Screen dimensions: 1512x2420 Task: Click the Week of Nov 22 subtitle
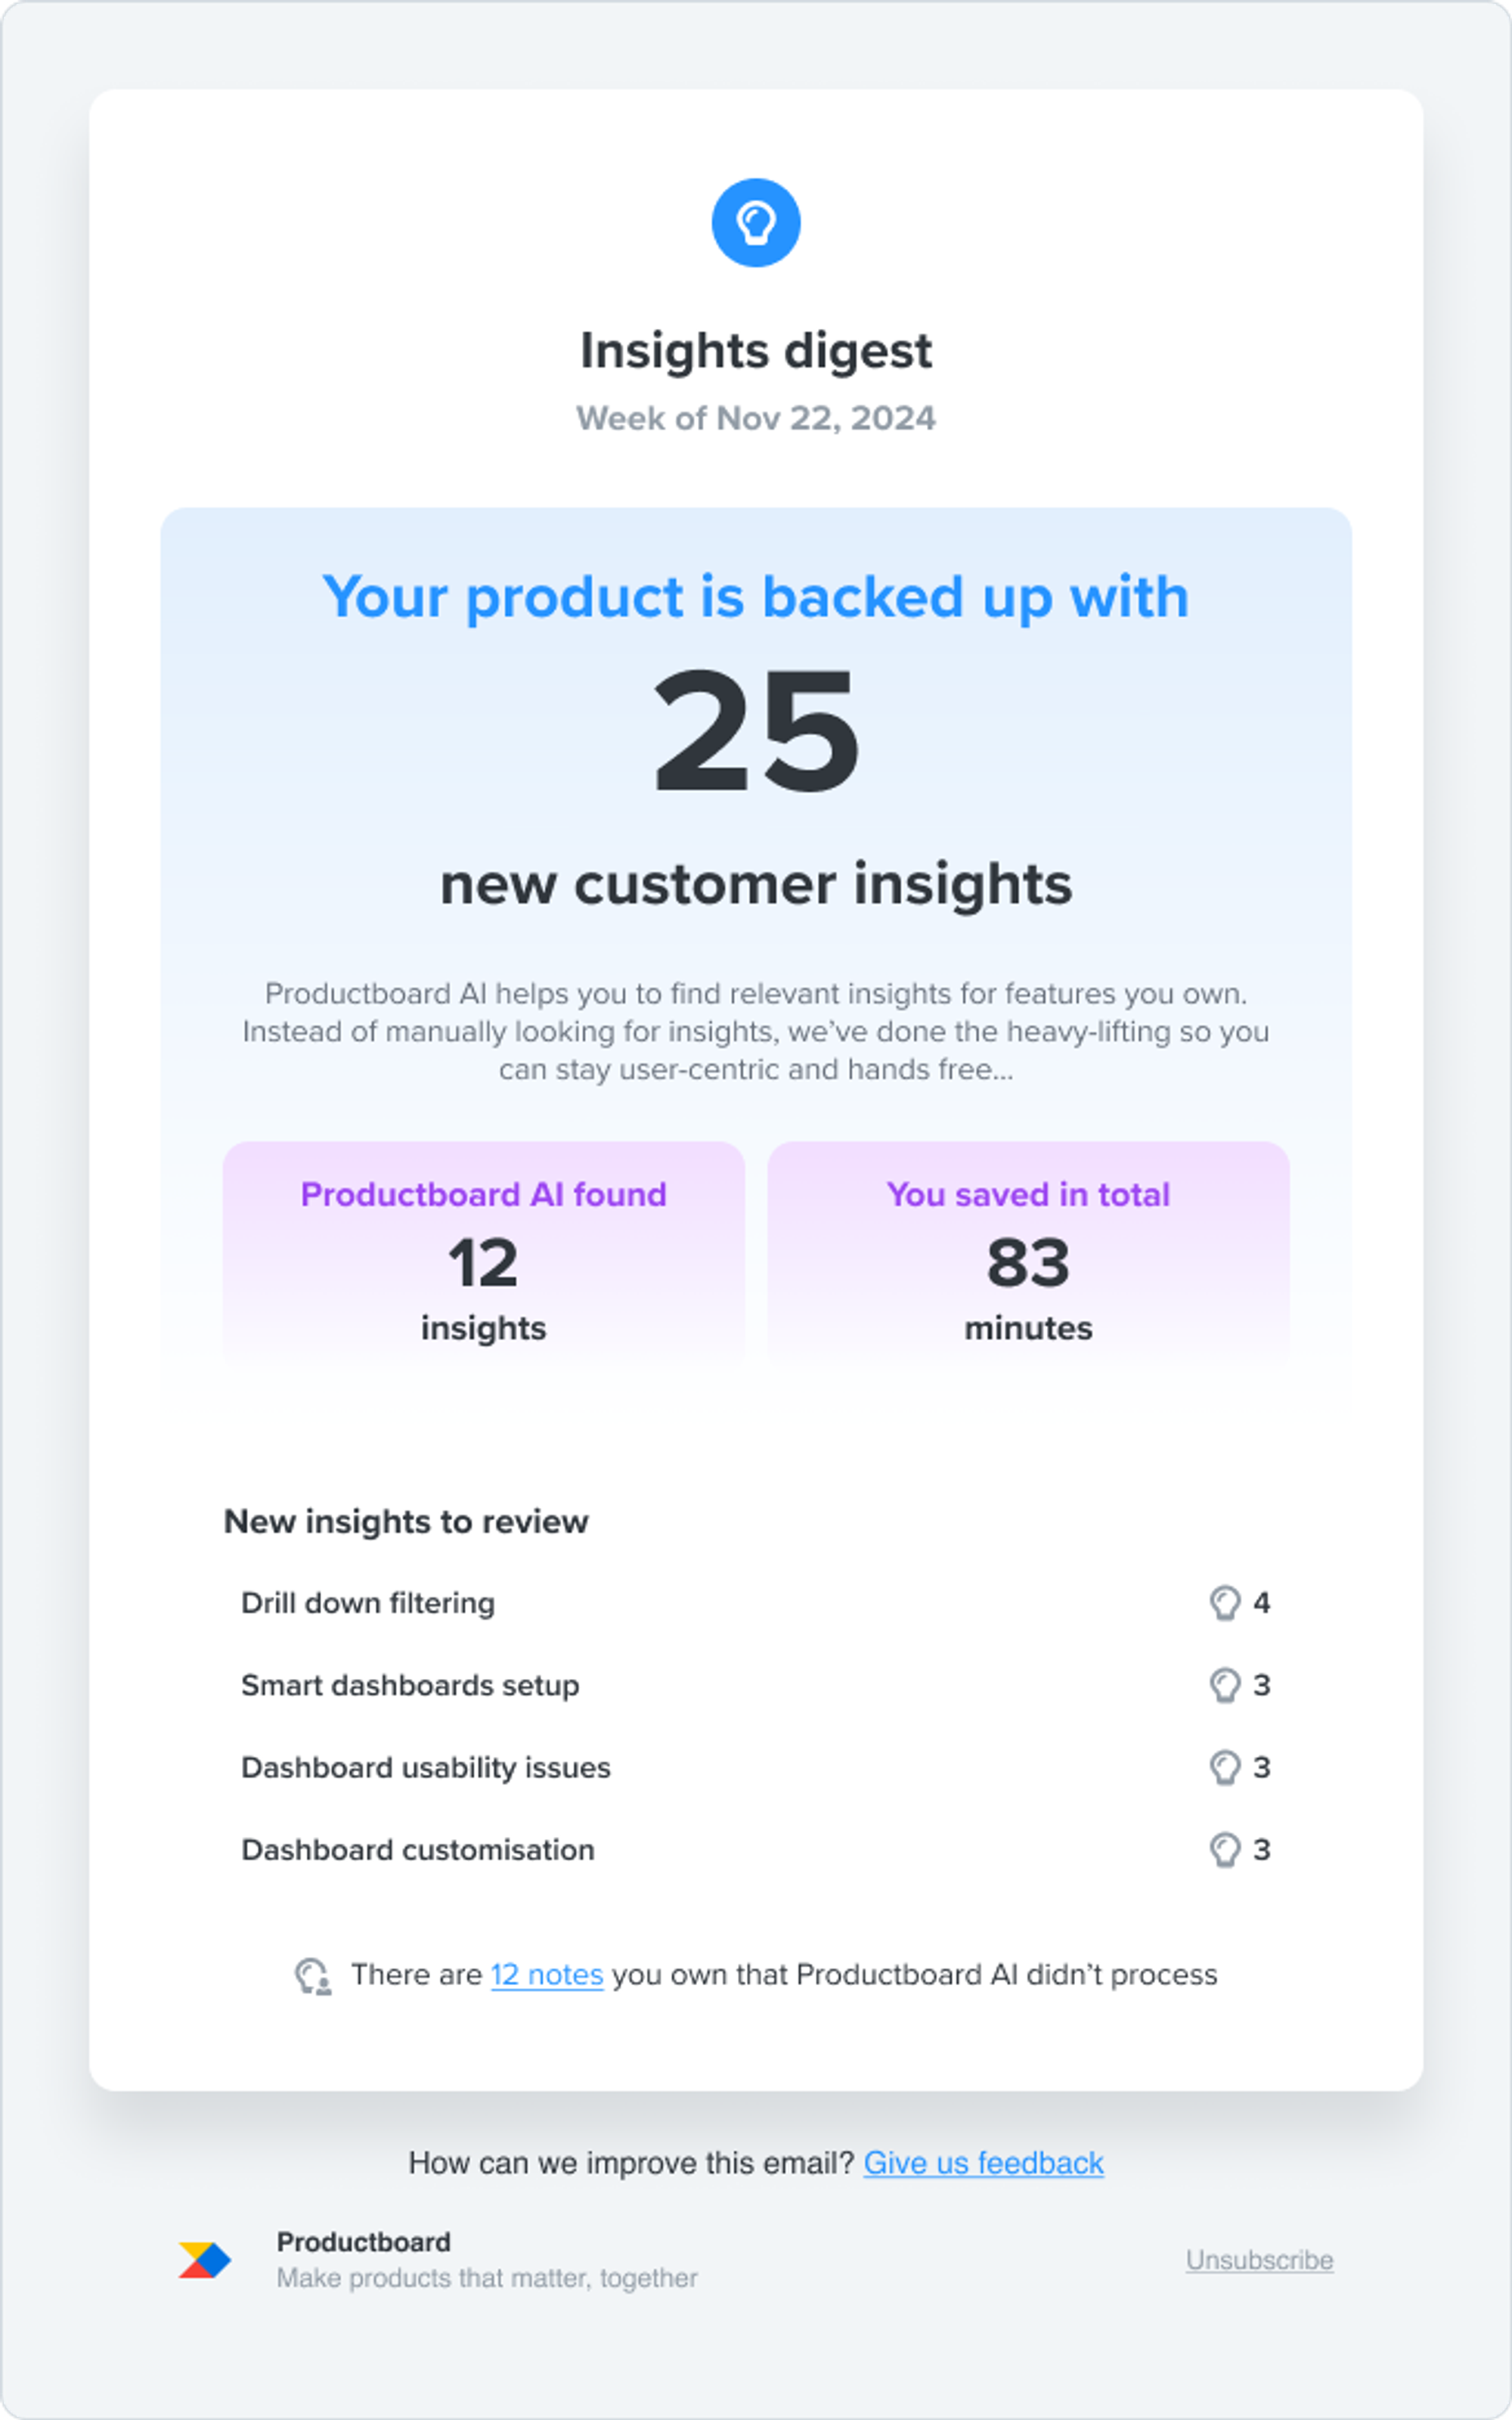[757, 419]
